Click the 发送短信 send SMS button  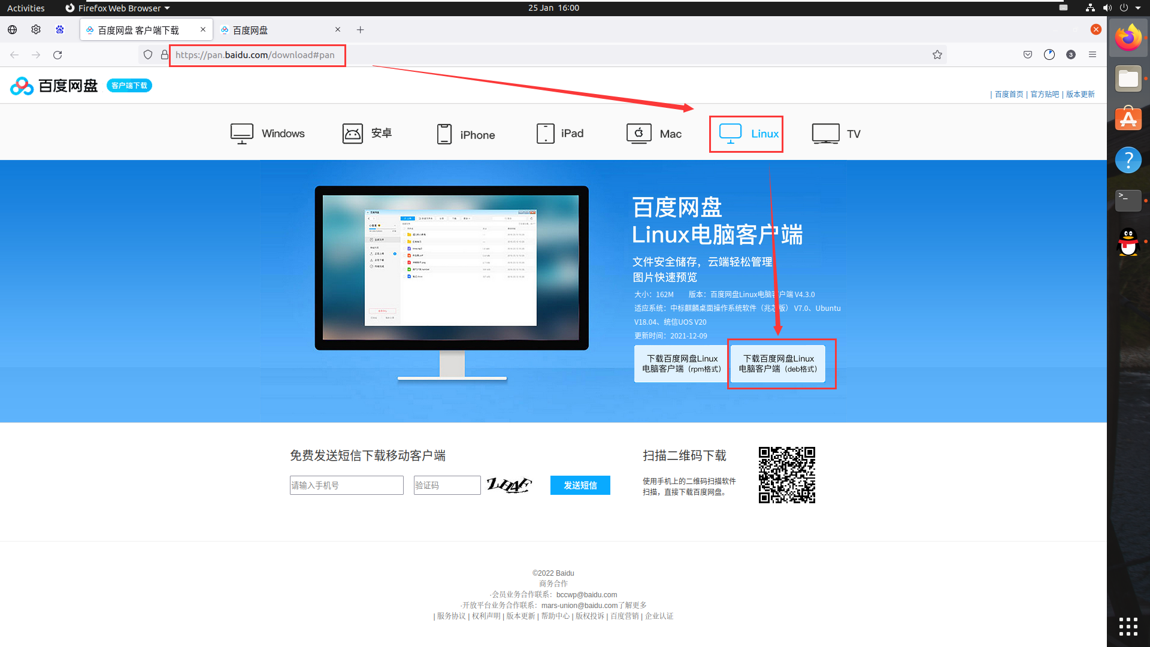point(580,485)
